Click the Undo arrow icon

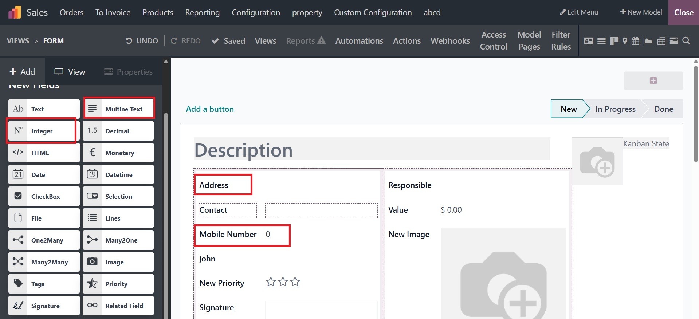pyautogui.click(x=129, y=41)
